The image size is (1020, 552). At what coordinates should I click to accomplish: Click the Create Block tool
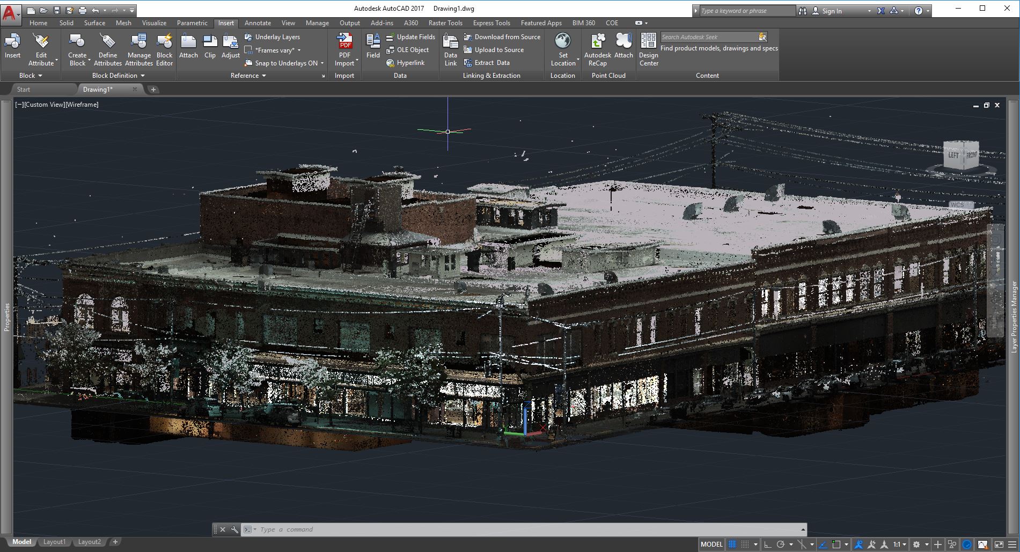(77, 49)
